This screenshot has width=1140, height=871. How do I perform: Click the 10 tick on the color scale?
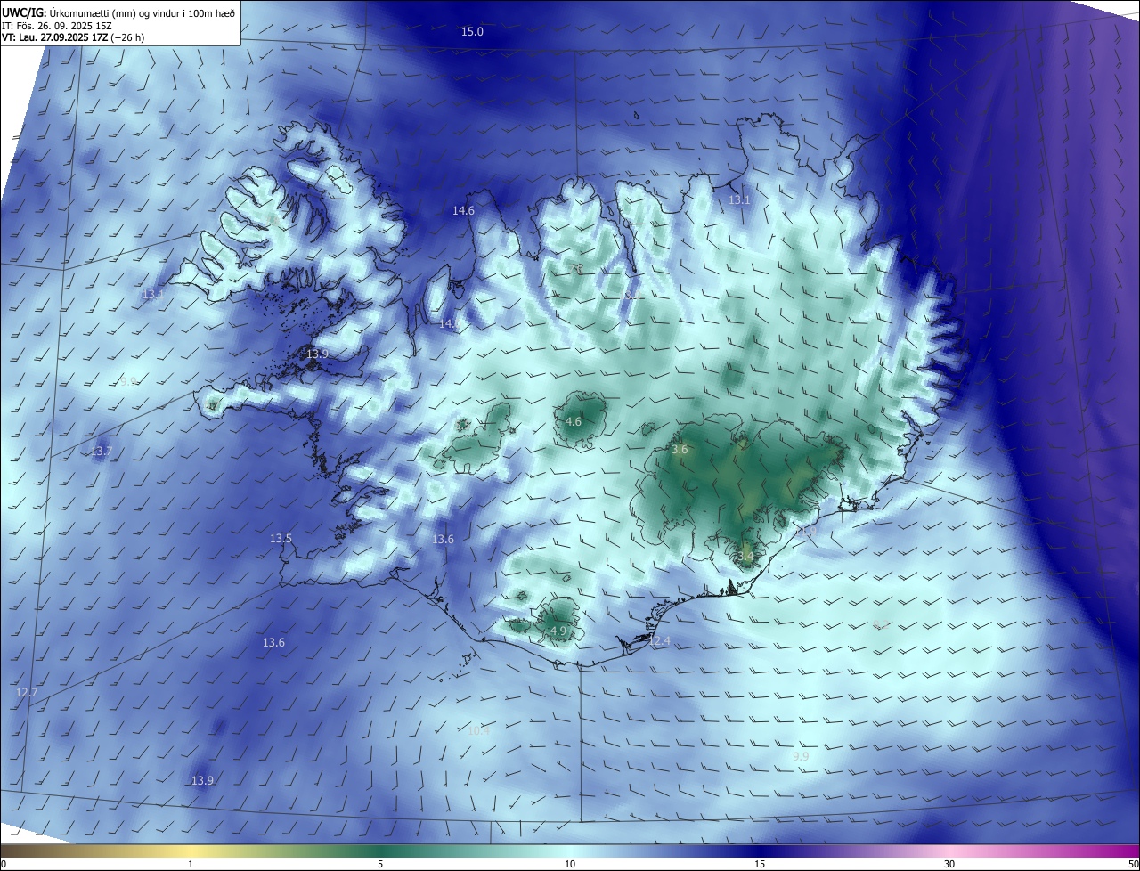tap(570, 864)
